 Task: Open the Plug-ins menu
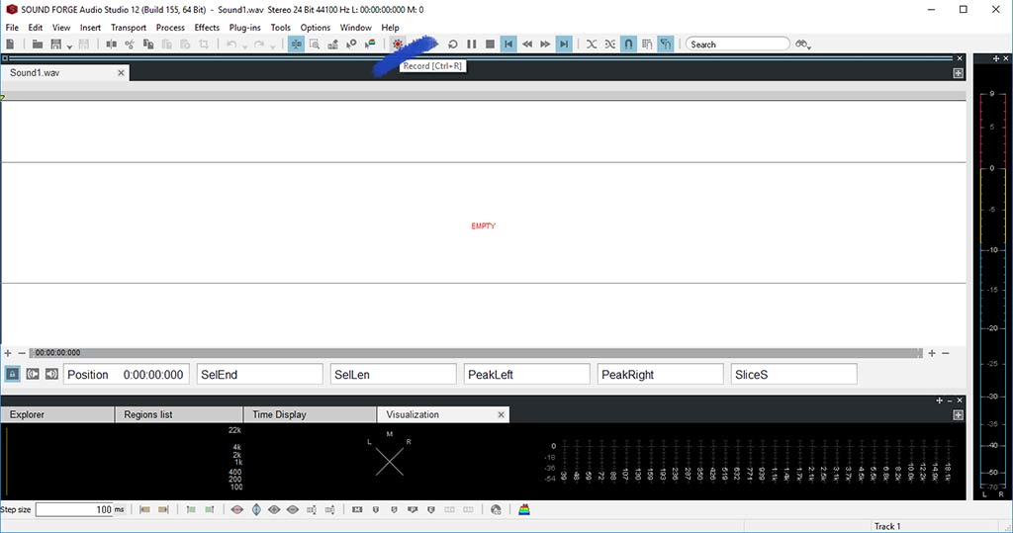245,27
